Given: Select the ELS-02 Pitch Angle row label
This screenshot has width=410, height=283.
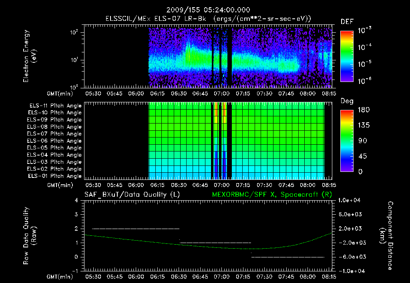Looking at the screenshot, I should [54, 169].
